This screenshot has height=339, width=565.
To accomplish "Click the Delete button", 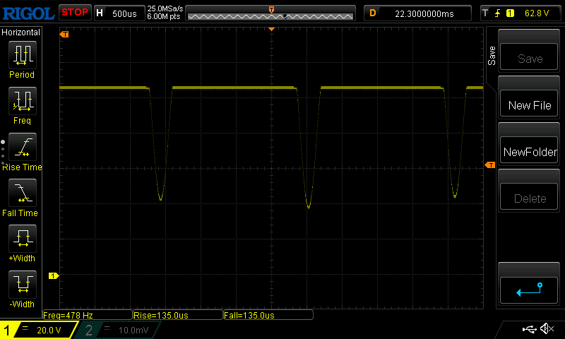I will 529,197.
